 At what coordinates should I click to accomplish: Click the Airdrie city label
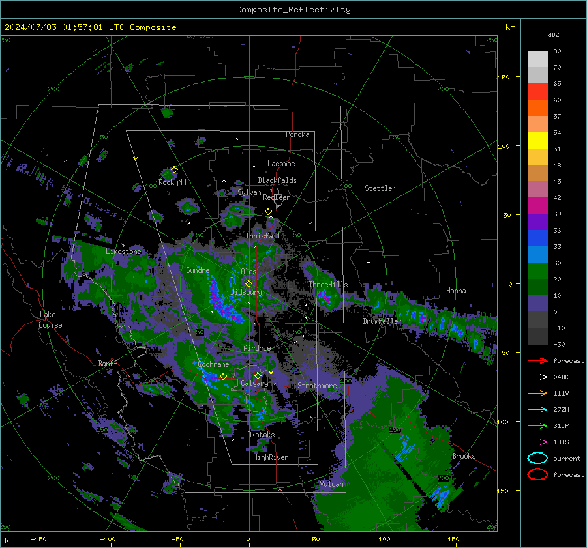(257, 348)
